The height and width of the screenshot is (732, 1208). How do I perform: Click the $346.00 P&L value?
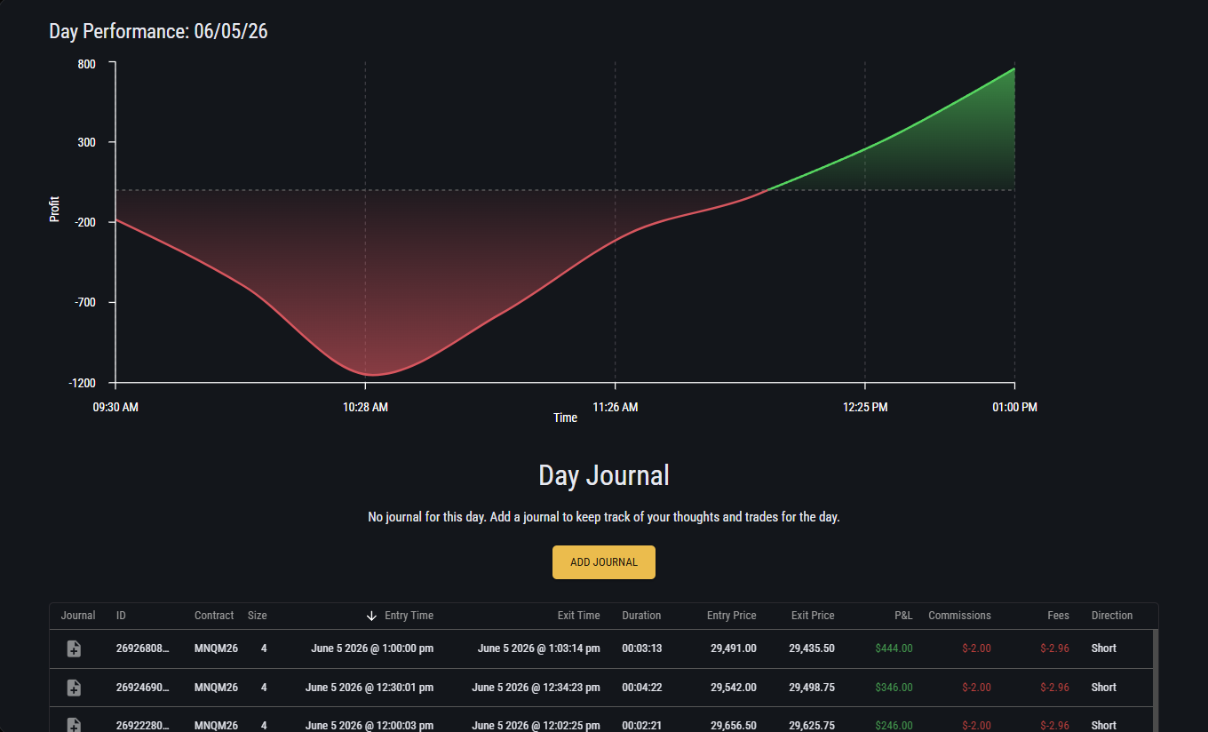[894, 688]
